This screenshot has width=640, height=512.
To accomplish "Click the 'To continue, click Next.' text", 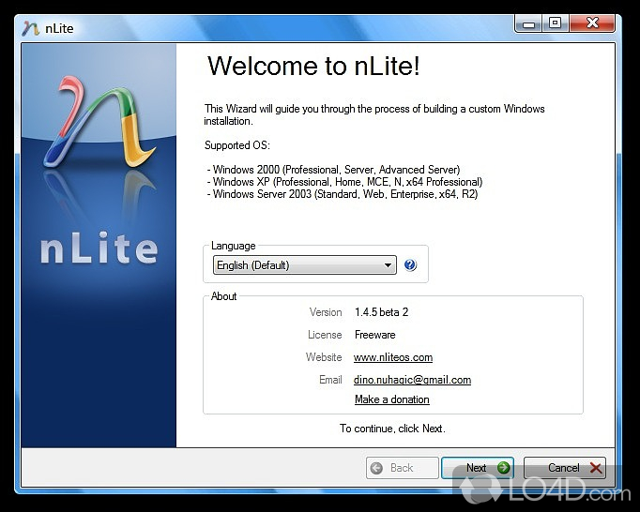I will (x=392, y=429).
